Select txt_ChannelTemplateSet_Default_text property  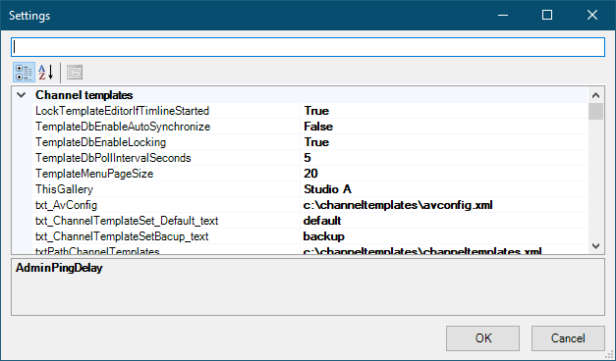pos(127,221)
